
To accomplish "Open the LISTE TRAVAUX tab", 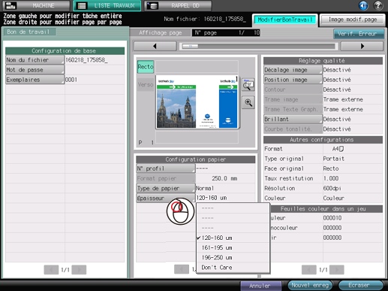I will tap(107, 5).
